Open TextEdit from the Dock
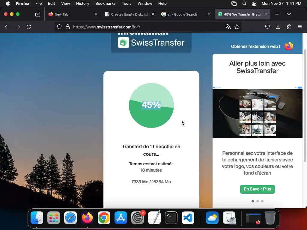 tap(154, 218)
